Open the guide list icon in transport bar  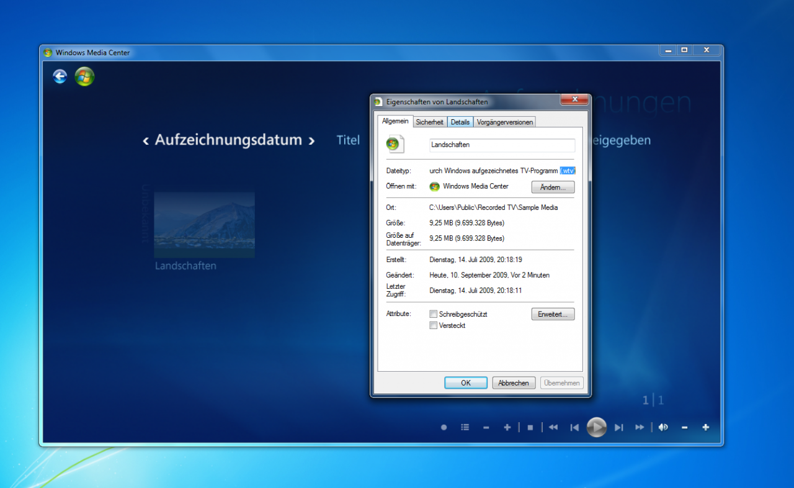[x=465, y=427]
